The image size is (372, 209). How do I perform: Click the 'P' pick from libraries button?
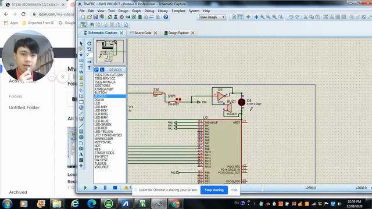tap(96, 70)
